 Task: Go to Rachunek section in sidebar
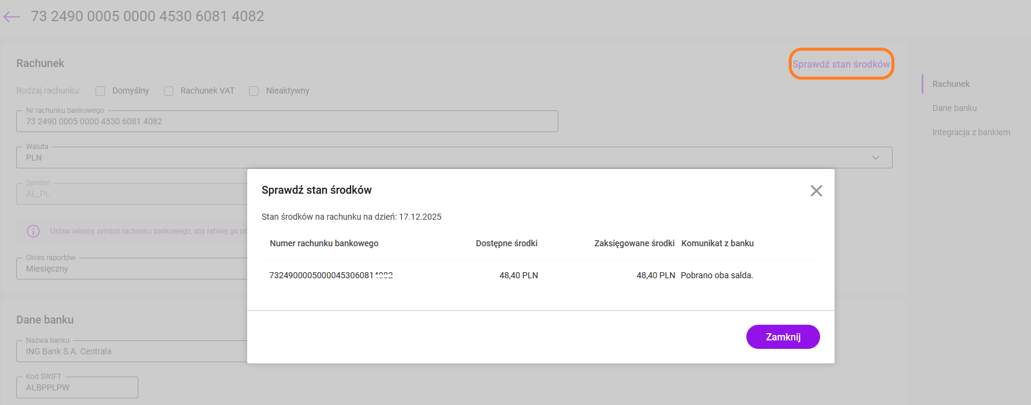pyautogui.click(x=951, y=84)
